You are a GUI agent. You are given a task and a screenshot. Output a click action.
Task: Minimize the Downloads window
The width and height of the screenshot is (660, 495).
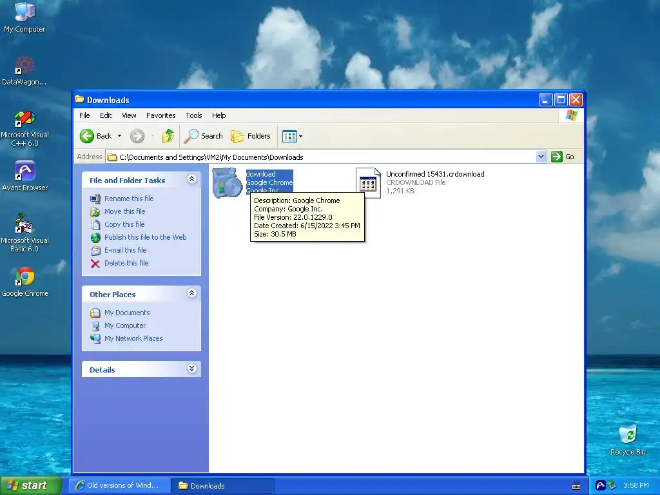click(546, 100)
